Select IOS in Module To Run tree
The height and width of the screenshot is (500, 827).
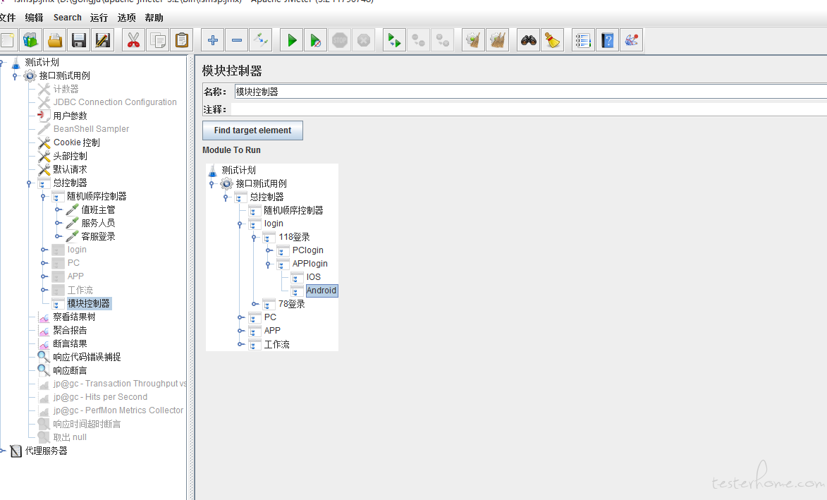click(x=314, y=277)
